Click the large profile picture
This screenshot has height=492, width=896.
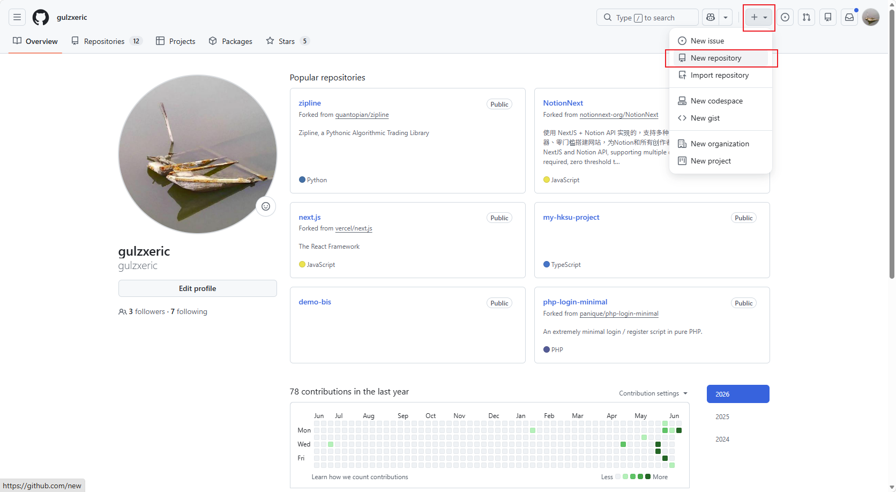[198, 154]
